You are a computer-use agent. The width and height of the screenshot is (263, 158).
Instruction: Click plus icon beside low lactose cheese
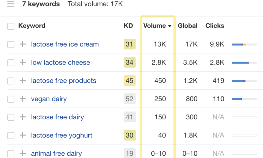(x=23, y=62)
